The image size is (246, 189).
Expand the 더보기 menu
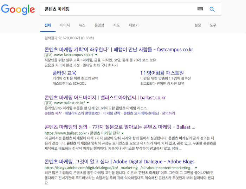click(x=134, y=25)
